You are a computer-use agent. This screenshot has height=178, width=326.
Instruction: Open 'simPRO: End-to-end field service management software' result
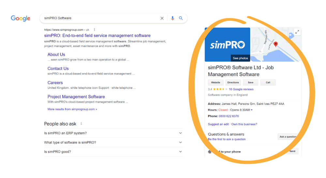[x=97, y=35]
